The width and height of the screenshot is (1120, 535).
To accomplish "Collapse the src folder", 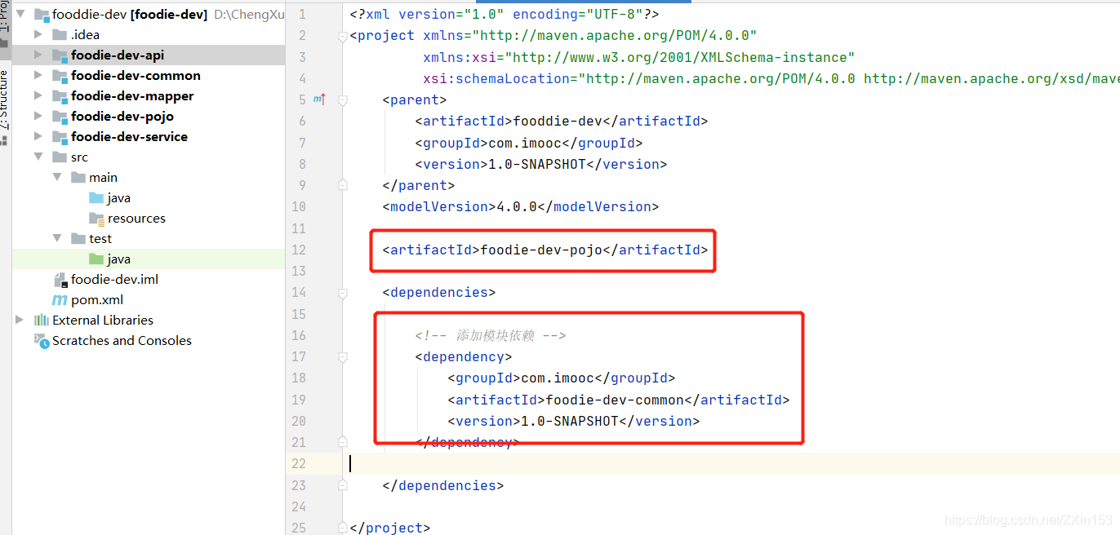I will click(x=38, y=157).
